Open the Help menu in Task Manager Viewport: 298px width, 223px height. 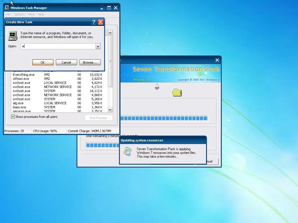[x=41, y=14]
